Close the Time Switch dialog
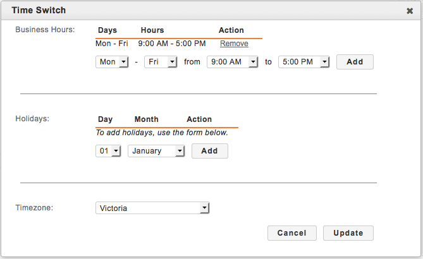This screenshot has height=259, width=423. tap(410, 11)
